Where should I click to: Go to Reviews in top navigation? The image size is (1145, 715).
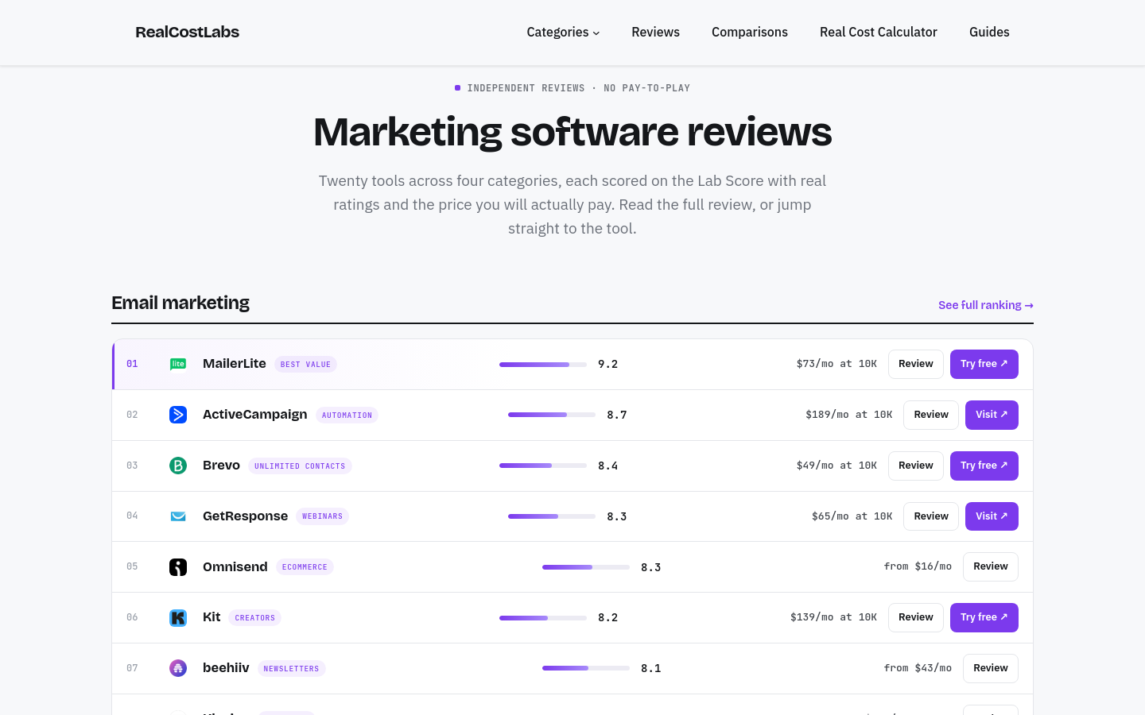click(x=655, y=32)
